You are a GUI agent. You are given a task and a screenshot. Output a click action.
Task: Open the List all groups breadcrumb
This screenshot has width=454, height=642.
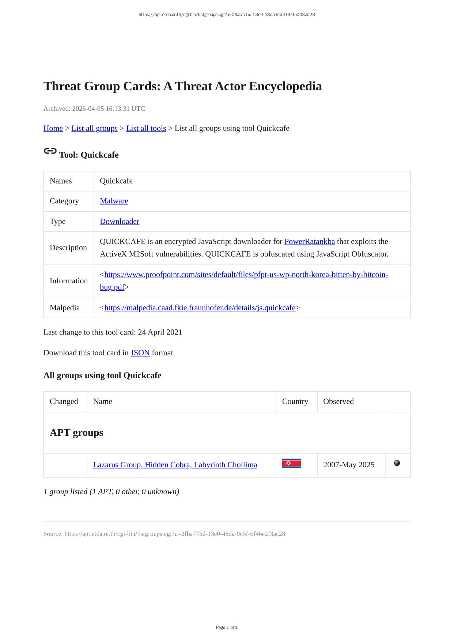tap(94, 128)
